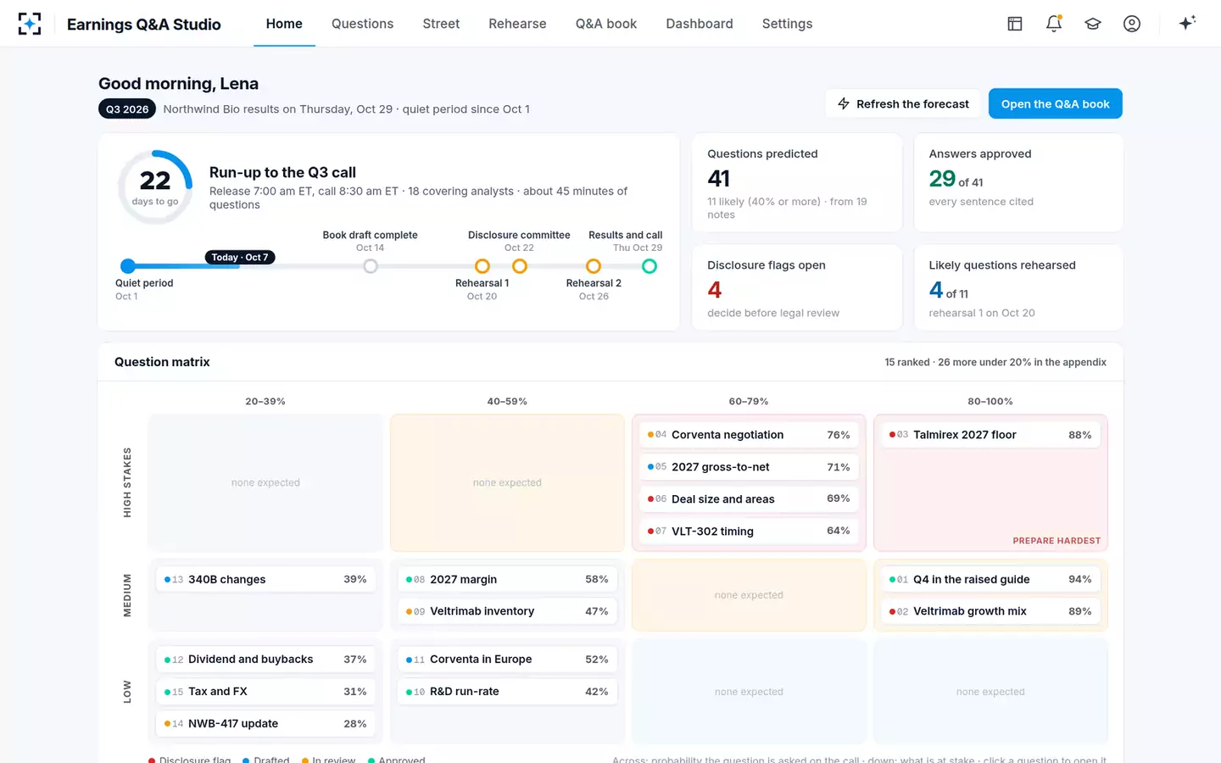Select the Results and call milestone marker
Viewport: 1221px width, 763px height.
pos(650,266)
